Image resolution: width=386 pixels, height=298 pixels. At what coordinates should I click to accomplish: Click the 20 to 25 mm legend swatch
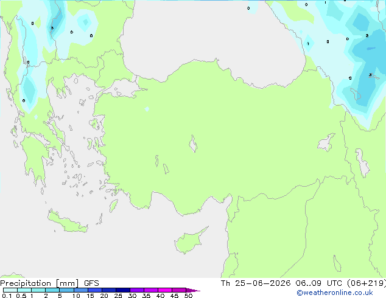tap(109, 290)
